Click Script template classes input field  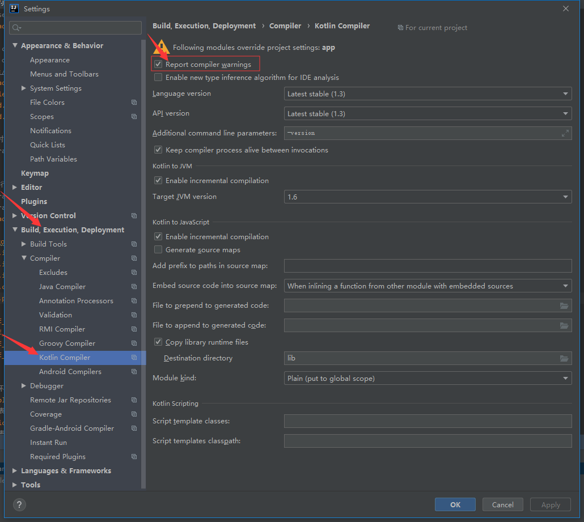pyautogui.click(x=428, y=421)
